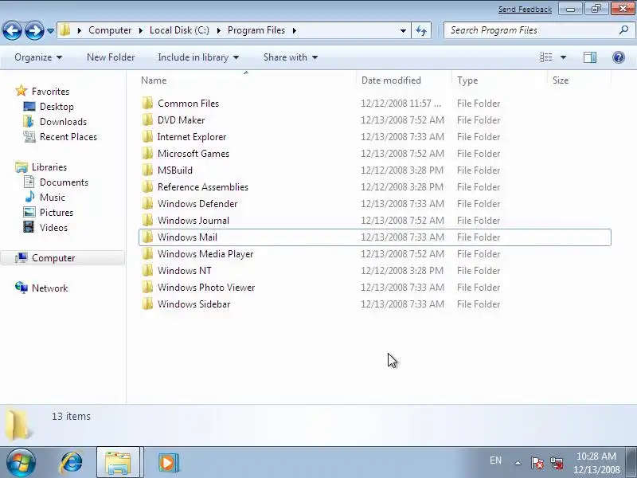Go back with the Back arrow button
This screenshot has height=478, width=637.
coord(12,30)
